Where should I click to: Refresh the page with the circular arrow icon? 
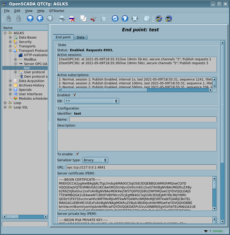[x=115, y=19]
